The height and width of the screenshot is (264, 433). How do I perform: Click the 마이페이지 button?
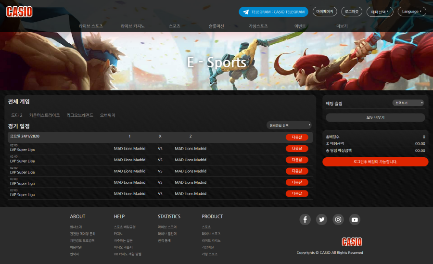click(x=325, y=12)
